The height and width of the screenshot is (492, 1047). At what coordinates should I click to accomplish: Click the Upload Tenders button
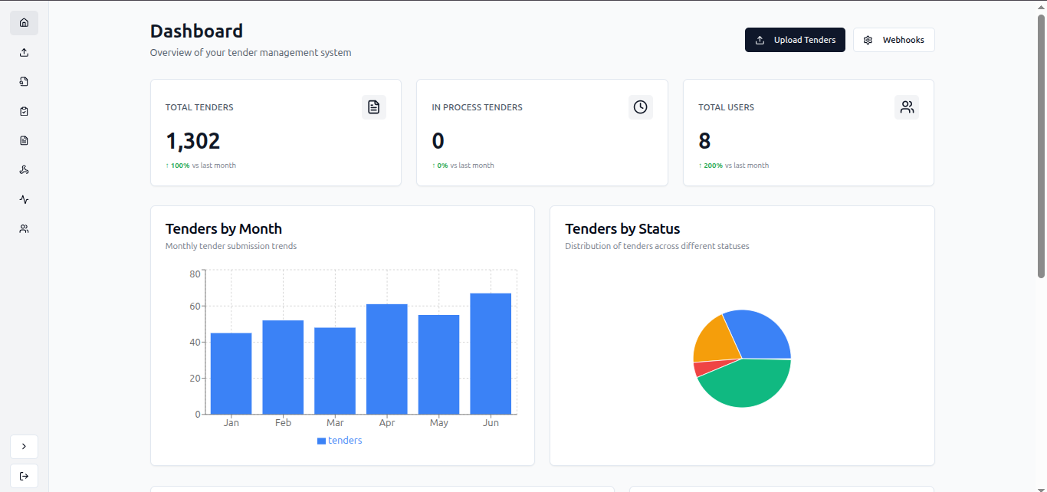coord(795,40)
